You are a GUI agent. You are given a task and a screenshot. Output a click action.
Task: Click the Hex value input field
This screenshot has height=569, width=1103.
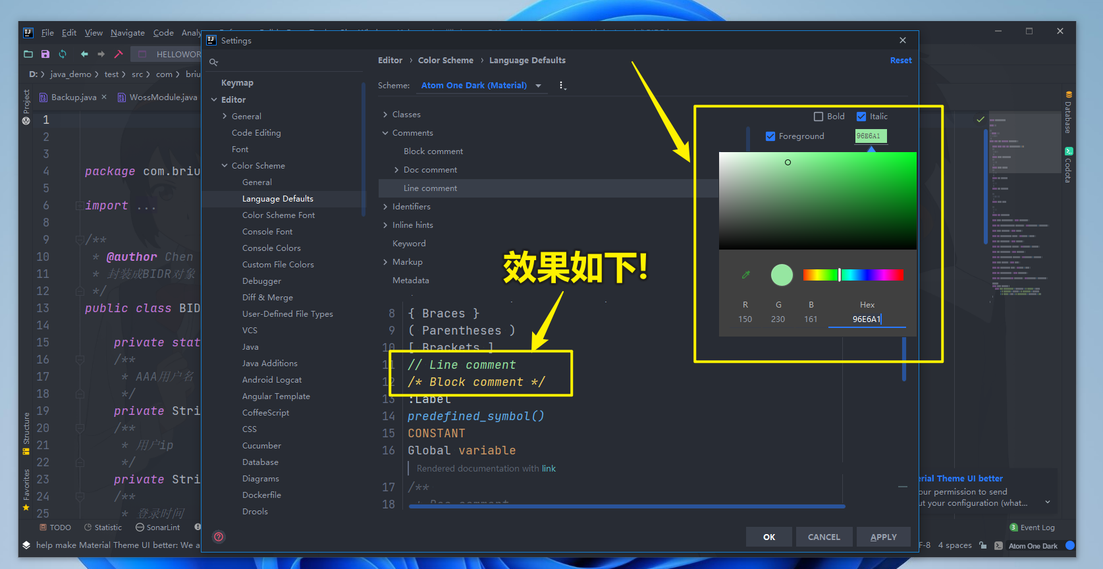(x=867, y=319)
